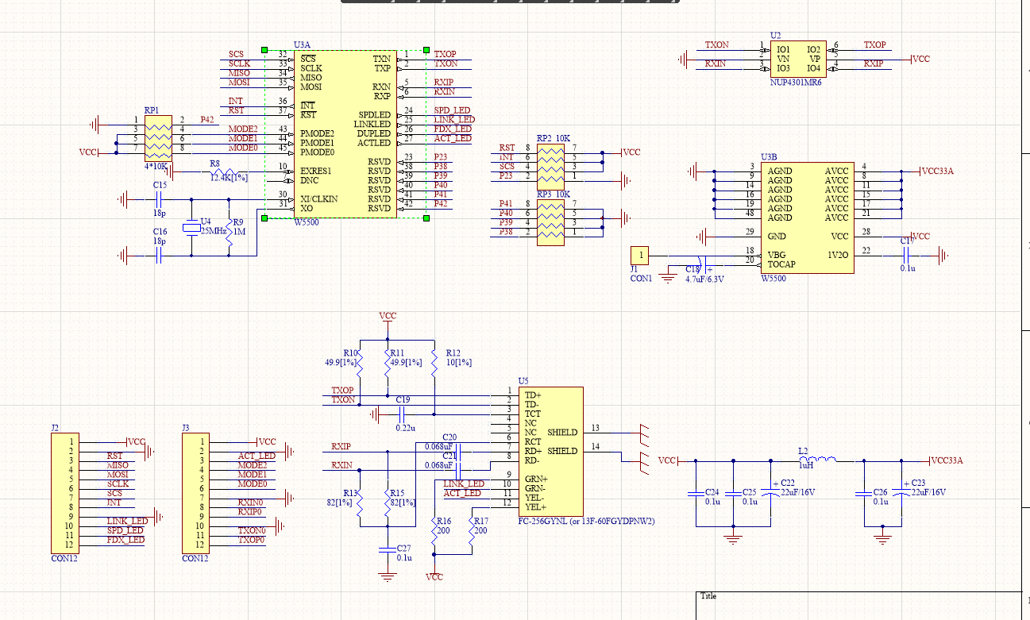Select the C22 22uF/16V capacitor
Image resolution: width=1030 pixels, height=620 pixels.
[x=770, y=491]
